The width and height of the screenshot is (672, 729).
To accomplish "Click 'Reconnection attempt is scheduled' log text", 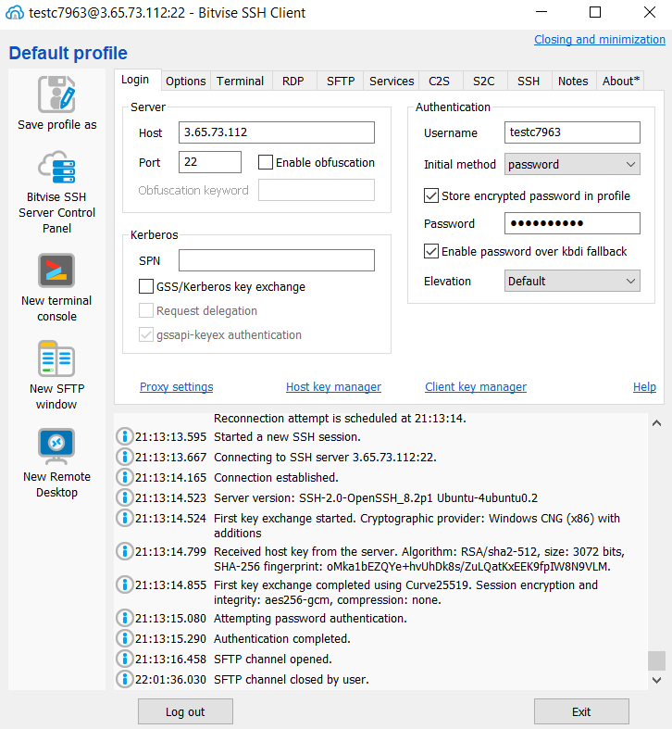I will [x=340, y=419].
